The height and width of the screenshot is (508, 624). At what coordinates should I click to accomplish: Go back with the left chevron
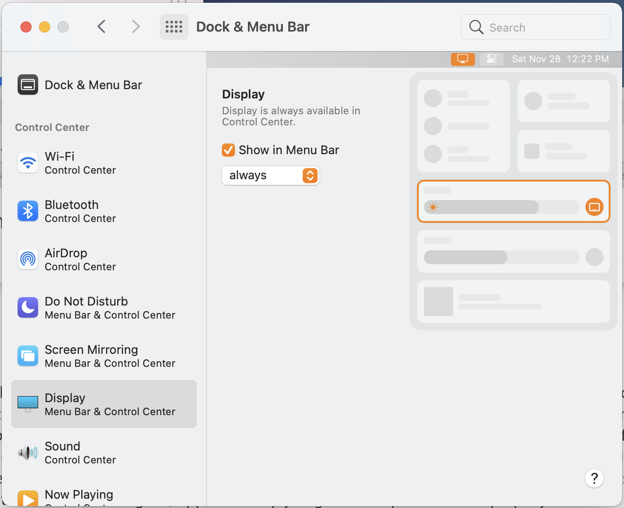tap(102, 27)
